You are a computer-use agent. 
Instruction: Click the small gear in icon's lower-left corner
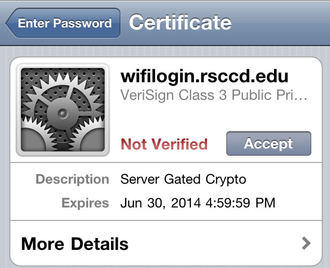(x=31, y=141)
